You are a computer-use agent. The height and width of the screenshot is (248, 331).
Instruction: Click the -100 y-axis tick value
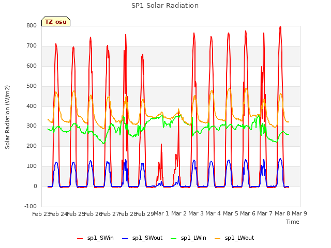(31, 207)
